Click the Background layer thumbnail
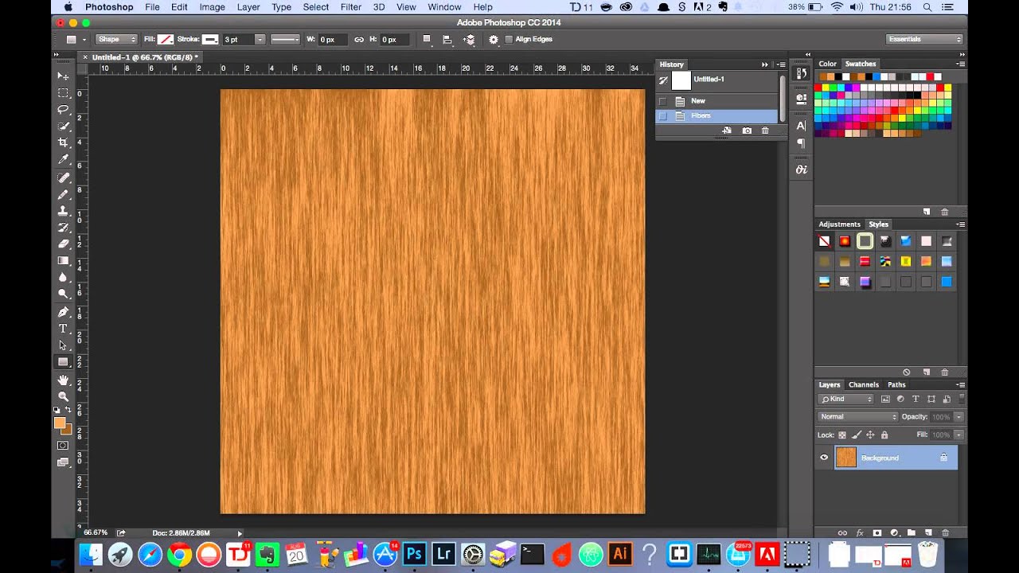Viewport: 1019px width, 573px height. [845, 458]
